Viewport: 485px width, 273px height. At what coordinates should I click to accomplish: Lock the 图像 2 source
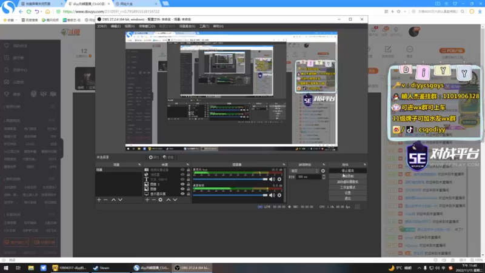click(189, 184)
